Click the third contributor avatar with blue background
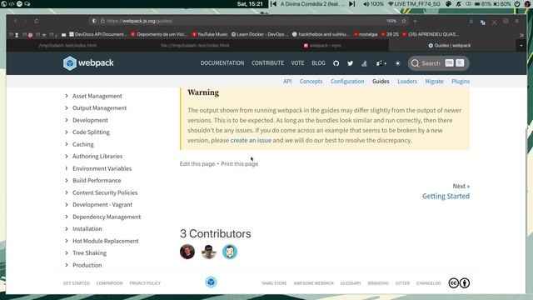The height and width of the screenshot is (300, 533). tap(230, 252)
